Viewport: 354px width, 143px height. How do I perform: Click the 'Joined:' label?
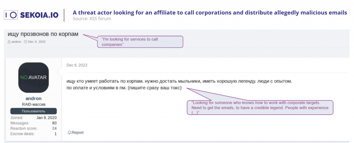(x=17, y=118)
